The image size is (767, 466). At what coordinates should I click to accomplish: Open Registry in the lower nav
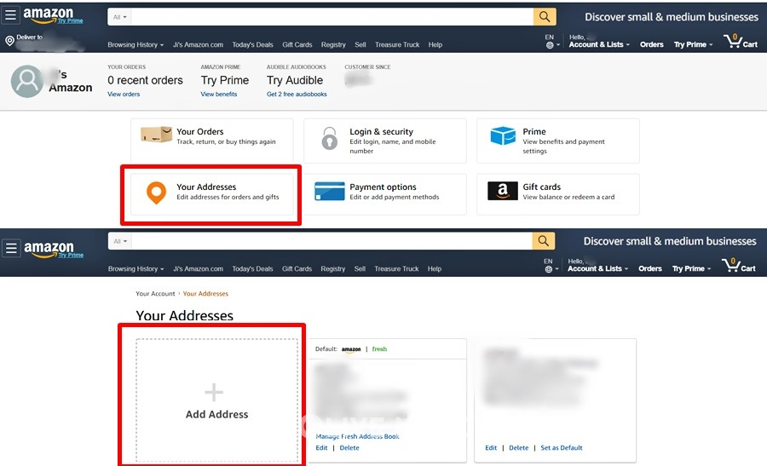coord(332,268)
